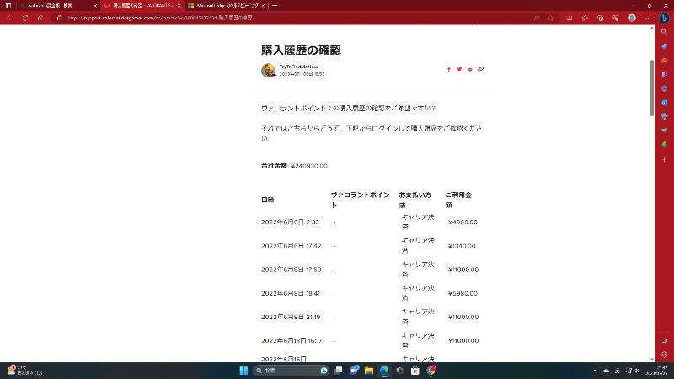The width and height of the screenshot is (674, 379).
Task: Add a new app to sidebar
Action: pyautogui.click(x=664, y=160)
